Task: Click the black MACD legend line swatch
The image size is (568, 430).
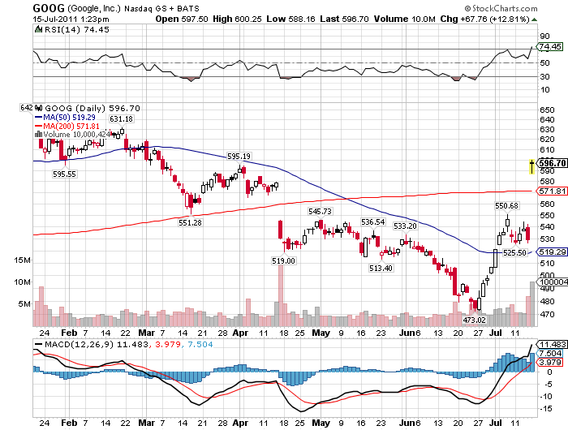Action: [x=38, y=344]
